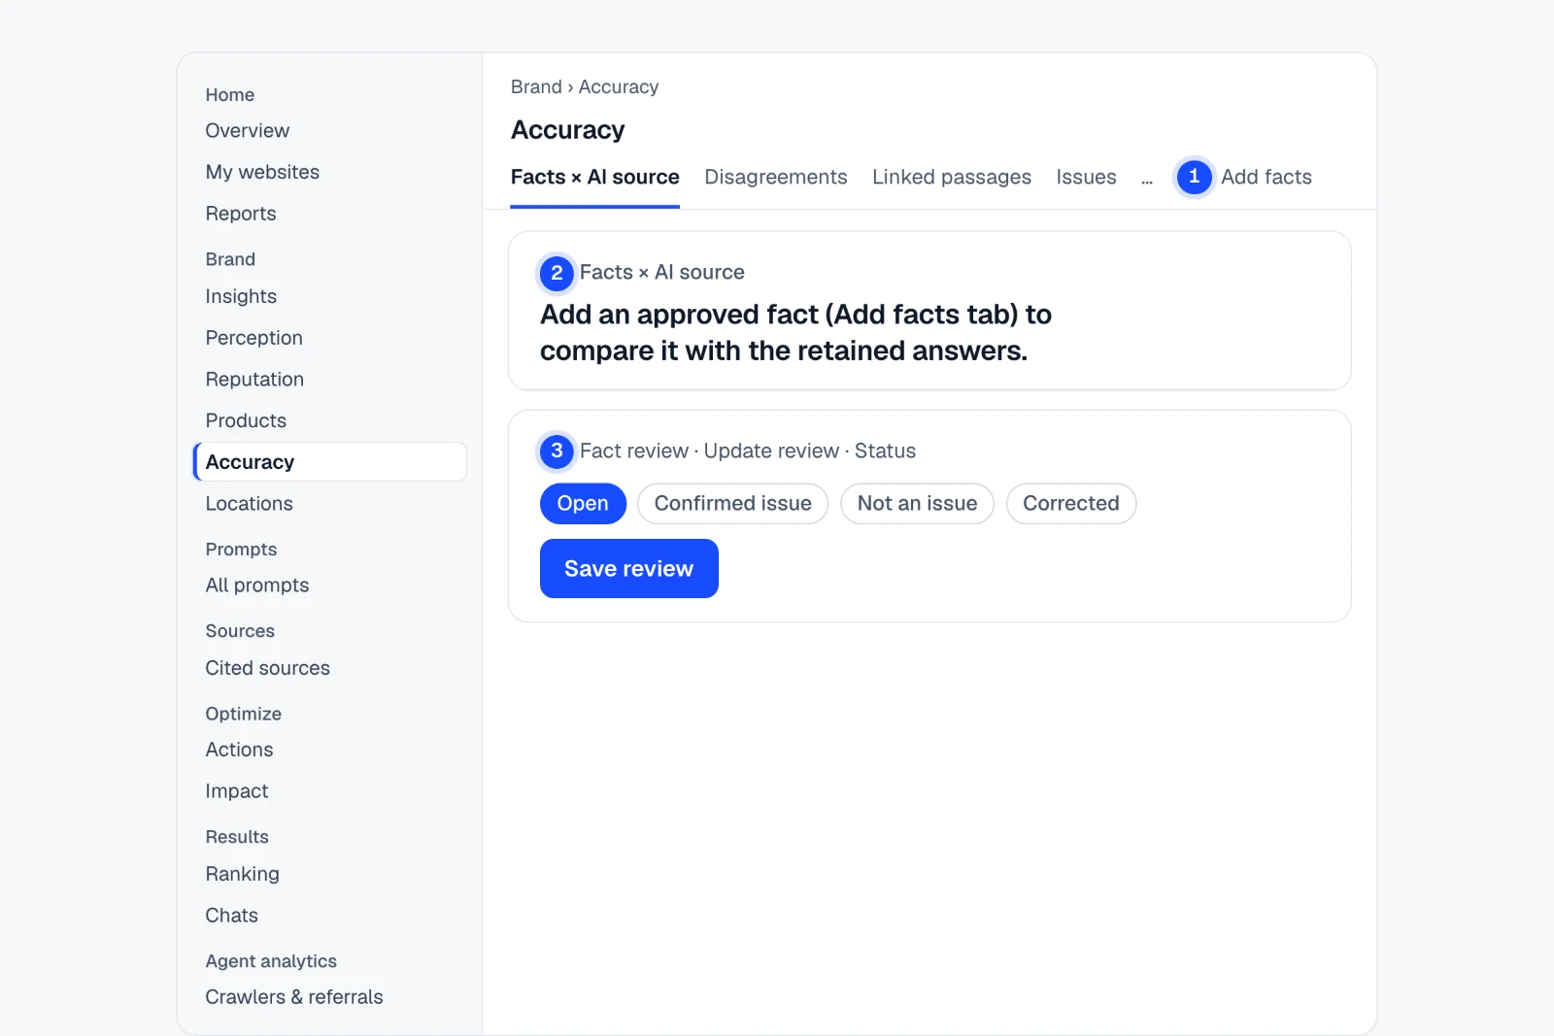
Task: Click the Agent analytics heading
Action: [271, 961]
